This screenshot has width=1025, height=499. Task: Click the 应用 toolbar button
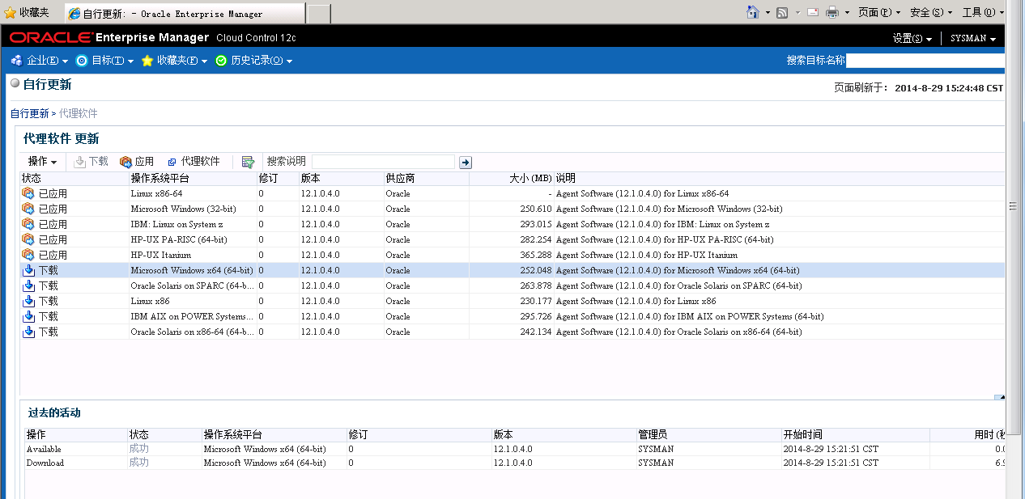click(x=137, y=162)
